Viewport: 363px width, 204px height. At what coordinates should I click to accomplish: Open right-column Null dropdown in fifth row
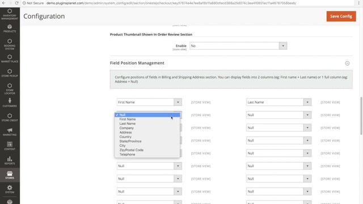click(x=278, y=153)
